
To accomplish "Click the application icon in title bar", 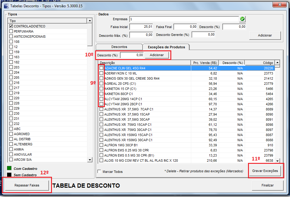I will tap(6, 6).
